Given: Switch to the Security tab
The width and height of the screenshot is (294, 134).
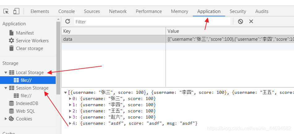Looking at the screenshot, I should (238, 11).
